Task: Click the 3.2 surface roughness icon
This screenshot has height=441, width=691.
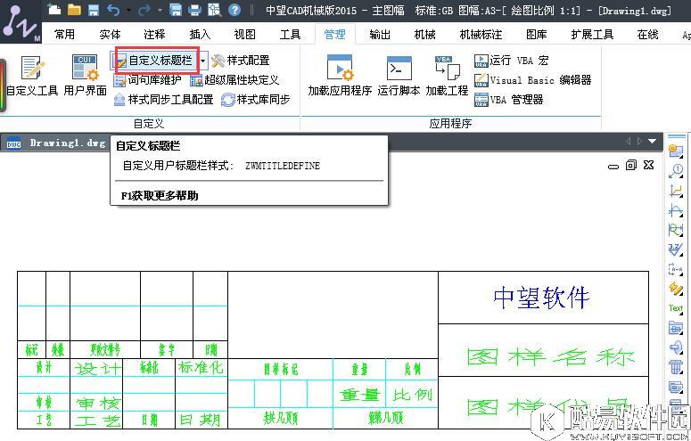Action: coord(676,249)
